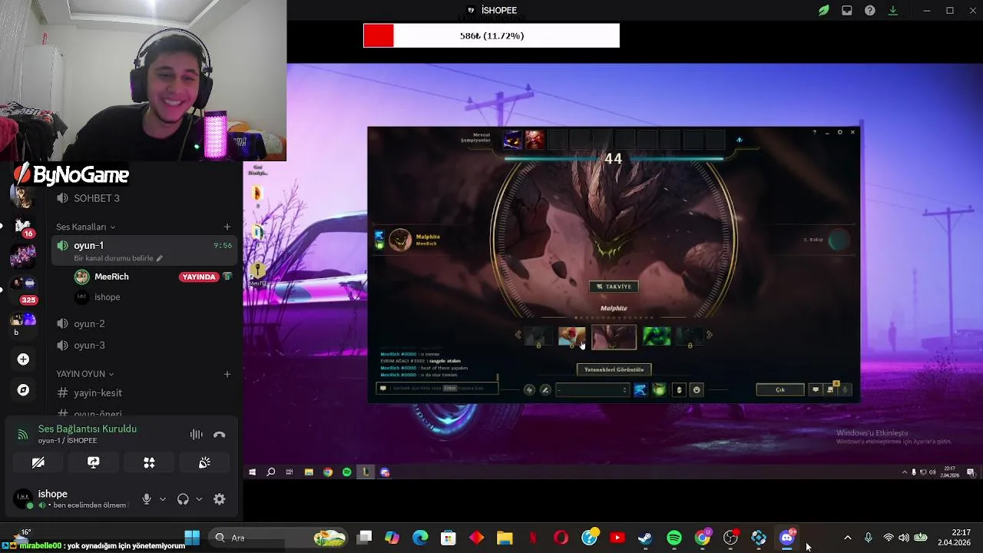983x553 pixels.
Task: Download Discord update arrow icon
Action: 893,11
